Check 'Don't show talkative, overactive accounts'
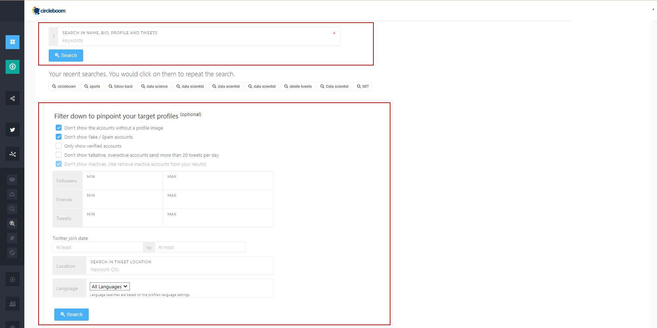 click(x=58, y=155)
